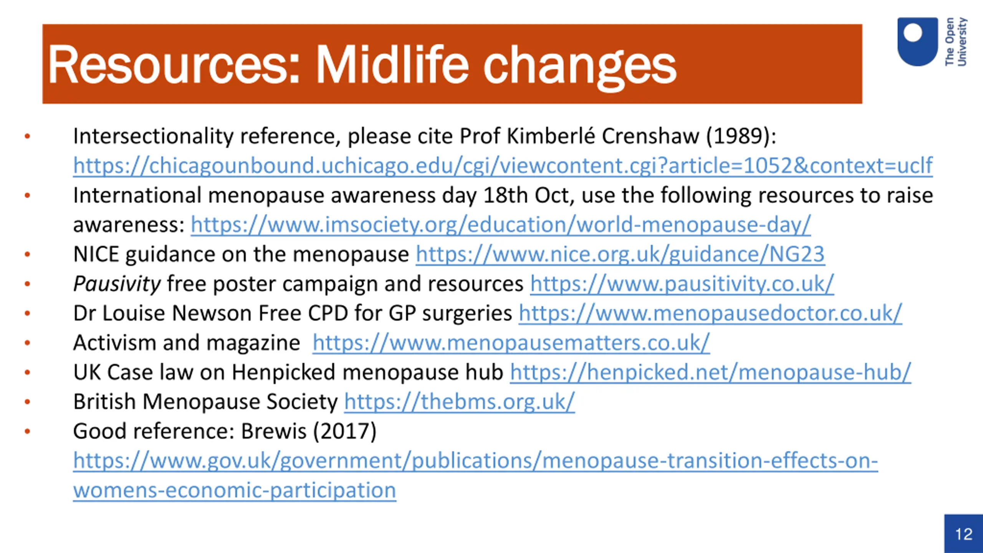Click the 'Good reference: Brewis (2017)' text
The width and height of the screenshot is (983, 553).
point(225,431)
